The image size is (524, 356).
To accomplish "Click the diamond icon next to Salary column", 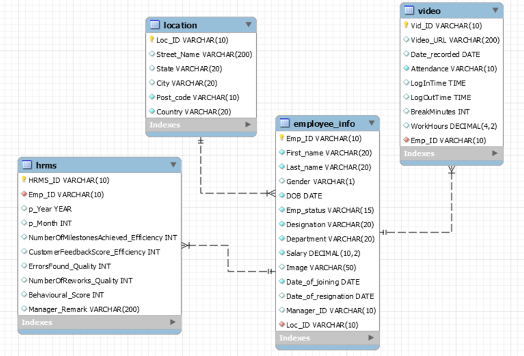I will (x=282, y=253).
